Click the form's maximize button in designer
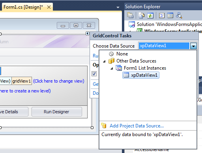 click(x=76, y=25)
